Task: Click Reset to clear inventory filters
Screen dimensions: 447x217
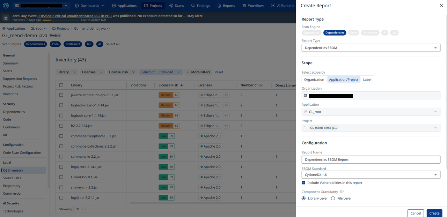Action: [x=219, y=72]
